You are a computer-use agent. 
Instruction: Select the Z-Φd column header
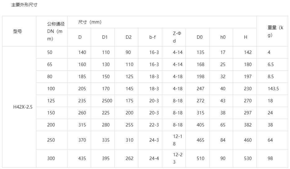174,37
